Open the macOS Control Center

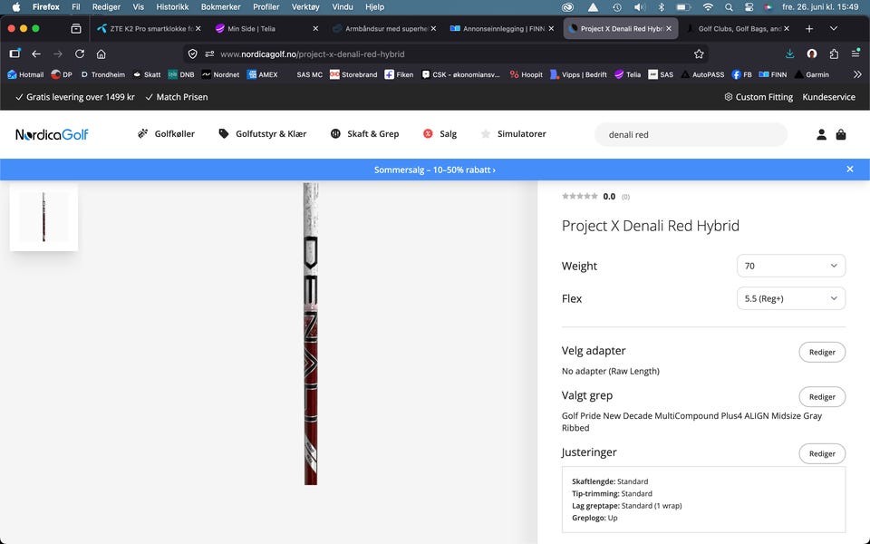pyautogui.click(x=749, y=7)
